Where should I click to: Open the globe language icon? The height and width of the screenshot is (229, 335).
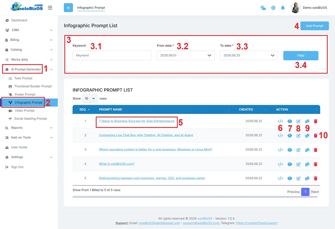[x=273, y=8]
